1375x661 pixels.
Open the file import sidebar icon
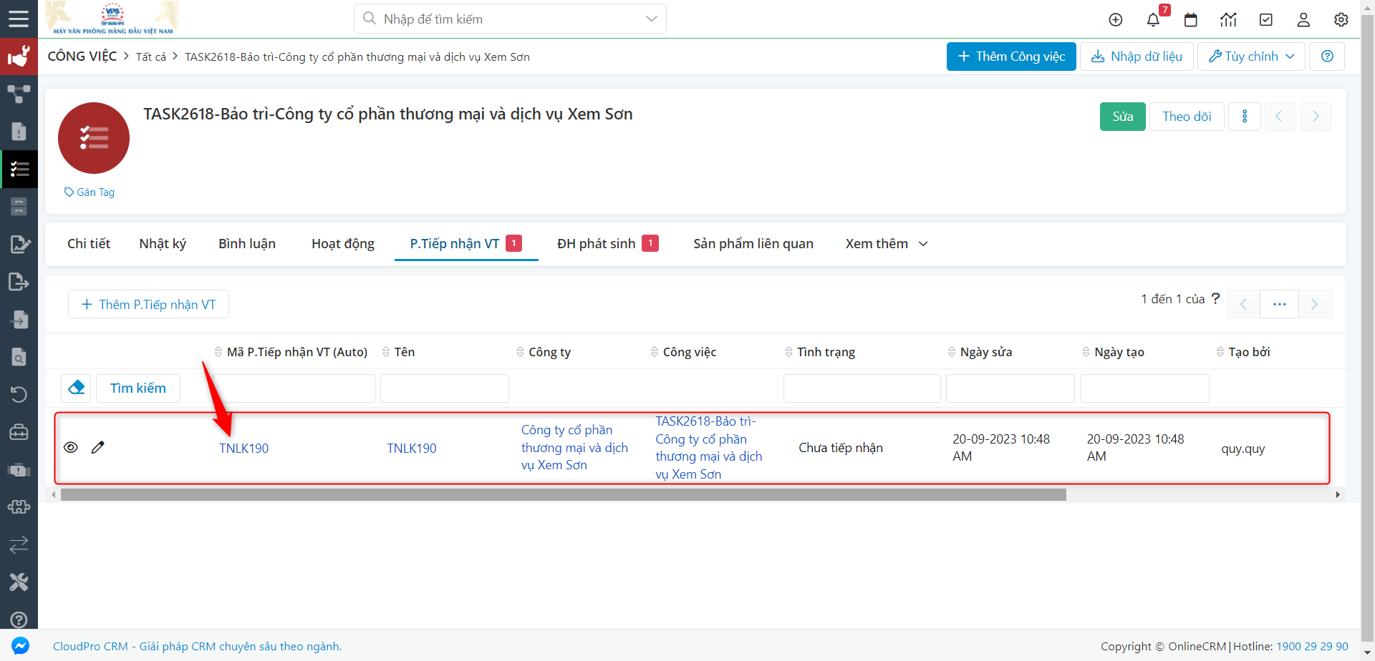point(19,319)
